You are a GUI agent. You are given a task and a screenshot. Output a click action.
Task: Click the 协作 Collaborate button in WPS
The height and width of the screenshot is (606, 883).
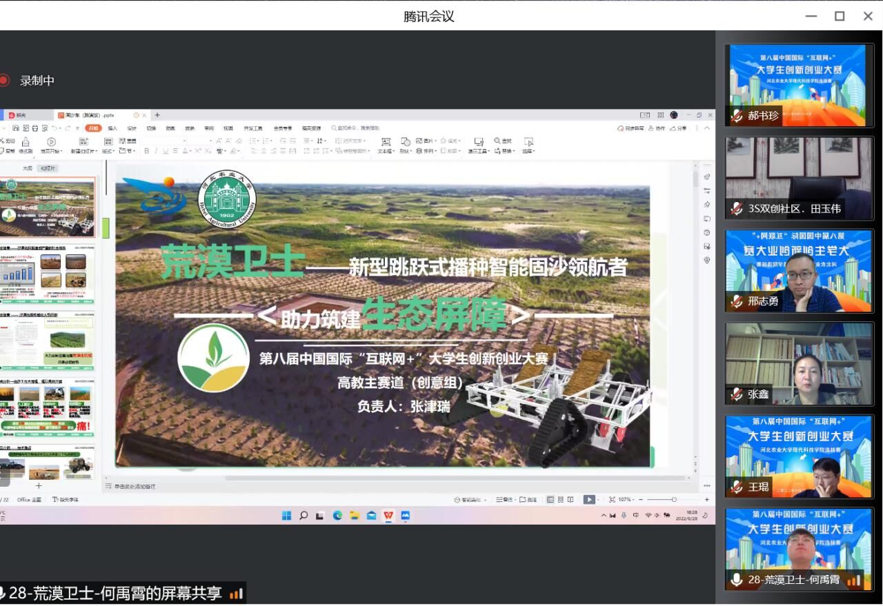click(x=656, y=128)
